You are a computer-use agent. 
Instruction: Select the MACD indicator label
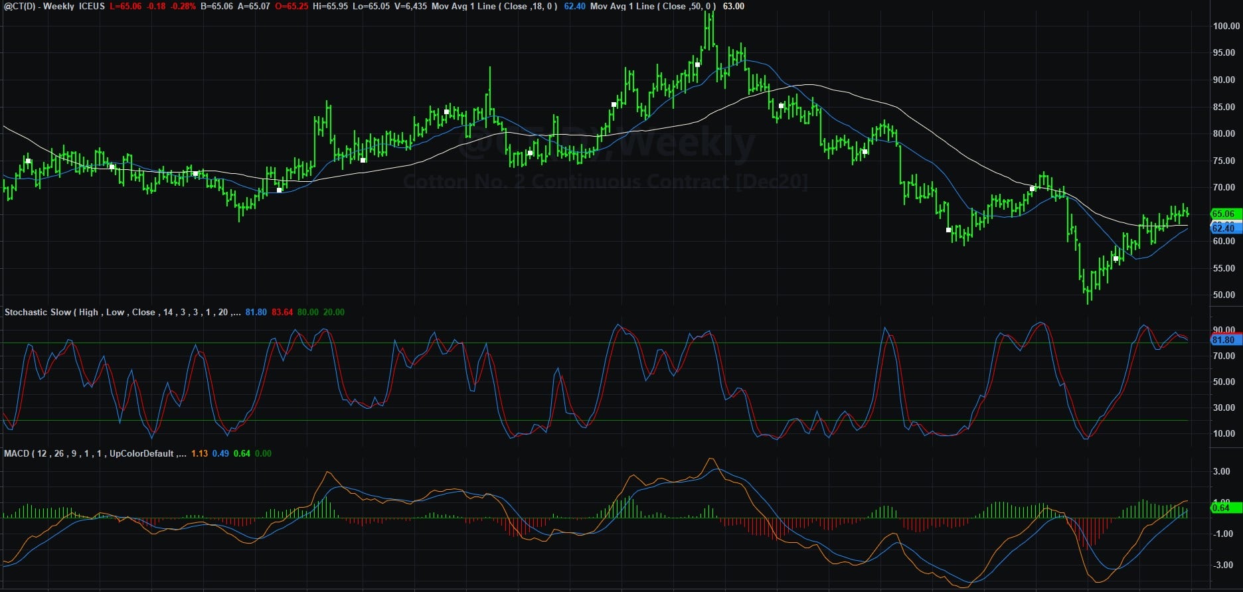coord(95,453)
